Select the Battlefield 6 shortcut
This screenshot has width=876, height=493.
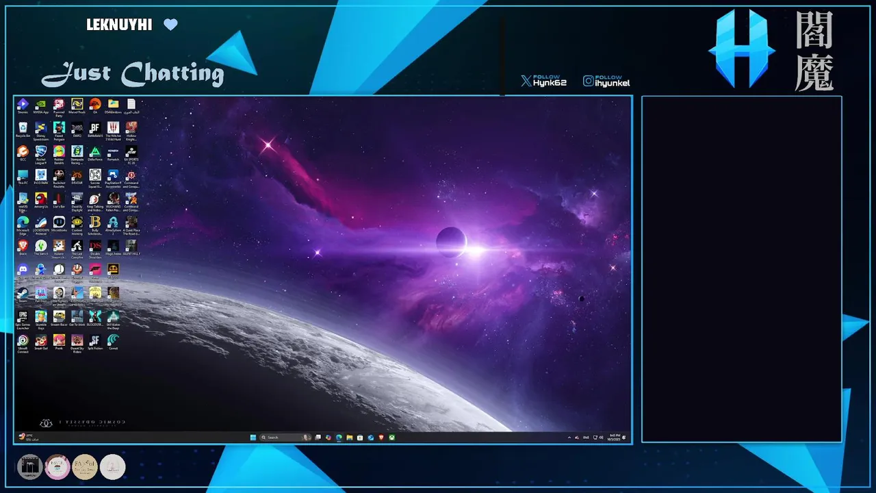(x=95, y=129)
